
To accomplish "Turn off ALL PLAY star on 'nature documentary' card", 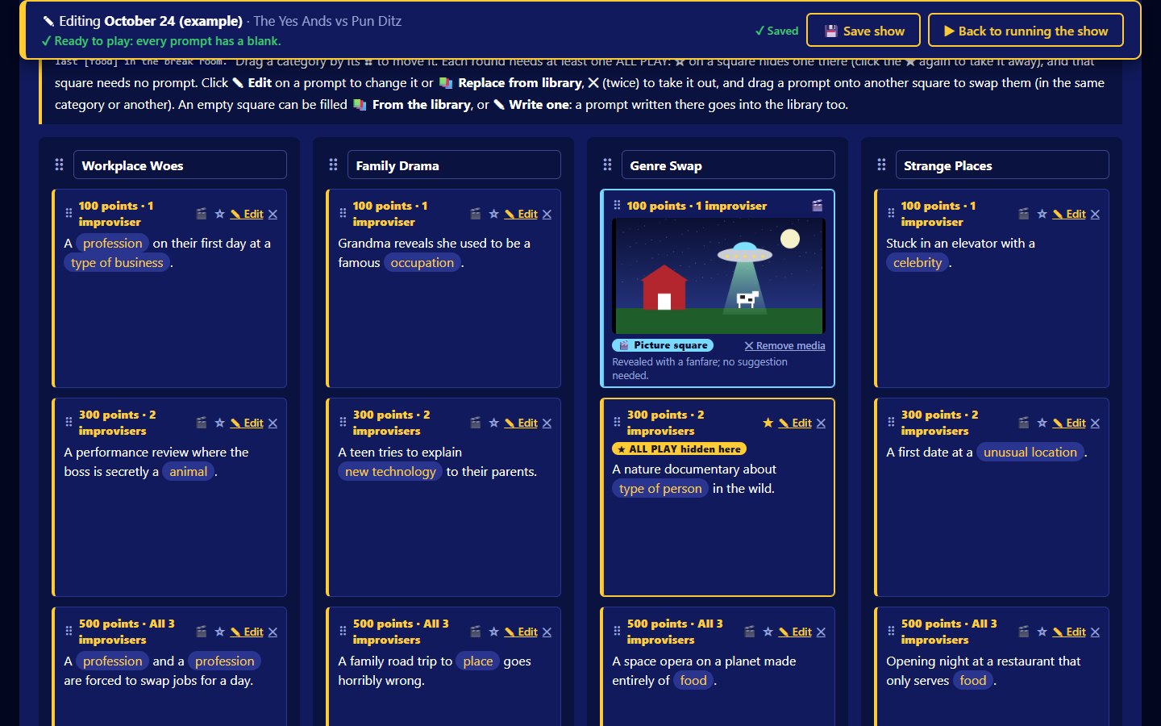I will click(768, 423).
